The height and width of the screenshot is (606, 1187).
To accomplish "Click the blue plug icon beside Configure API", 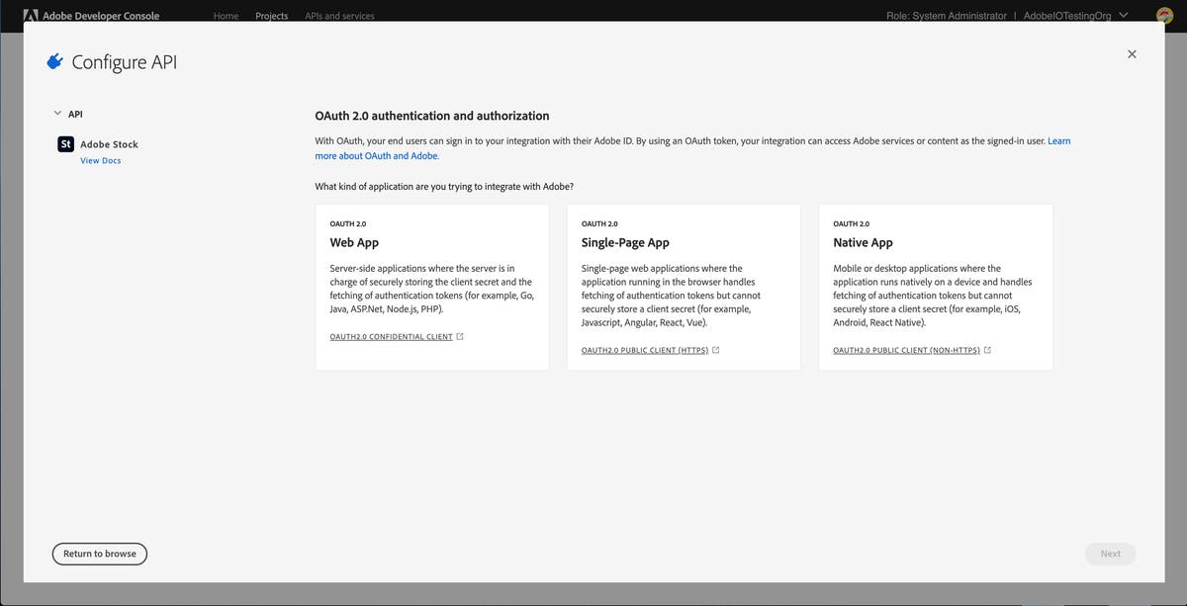I will pos(54,60).
